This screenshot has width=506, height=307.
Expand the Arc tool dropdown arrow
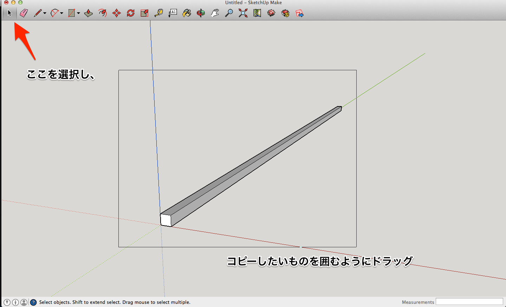(62, 13)
